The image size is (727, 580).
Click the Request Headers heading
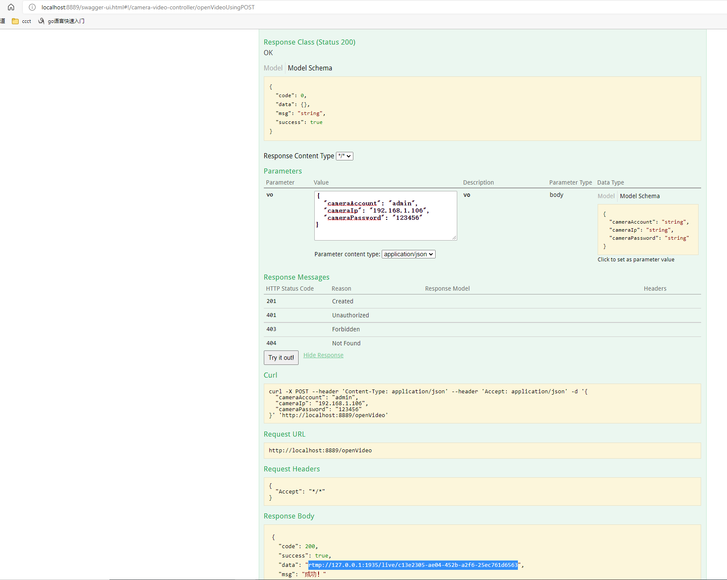[x=291, y=469]
